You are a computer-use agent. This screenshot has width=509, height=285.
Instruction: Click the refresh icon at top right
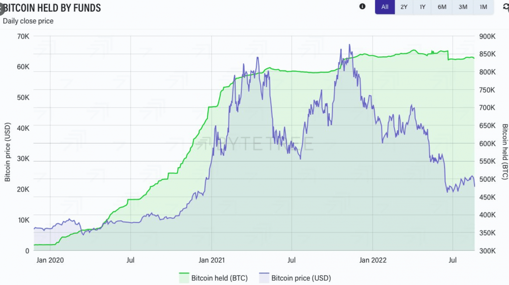click(506, 7)
